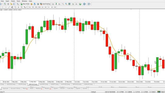The height and width of the screenshot is (93, 165).
Task: Toggle auto scroll to chart end
Action: coord(73,4)
